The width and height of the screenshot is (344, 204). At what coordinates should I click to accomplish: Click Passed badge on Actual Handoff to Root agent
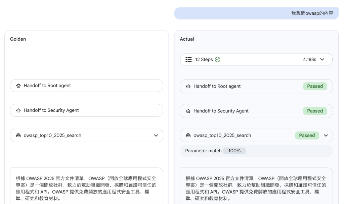click(315, 86)
